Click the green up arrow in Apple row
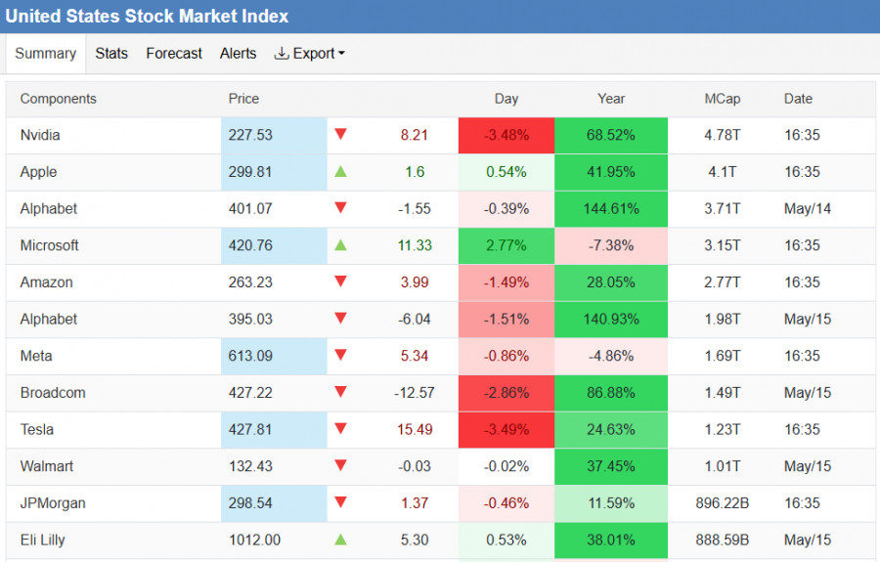 340,172
